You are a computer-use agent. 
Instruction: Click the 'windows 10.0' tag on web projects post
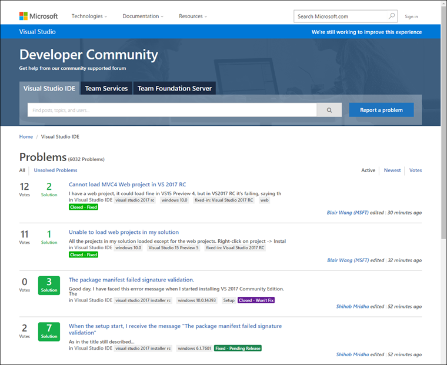(x=128, y=247)
